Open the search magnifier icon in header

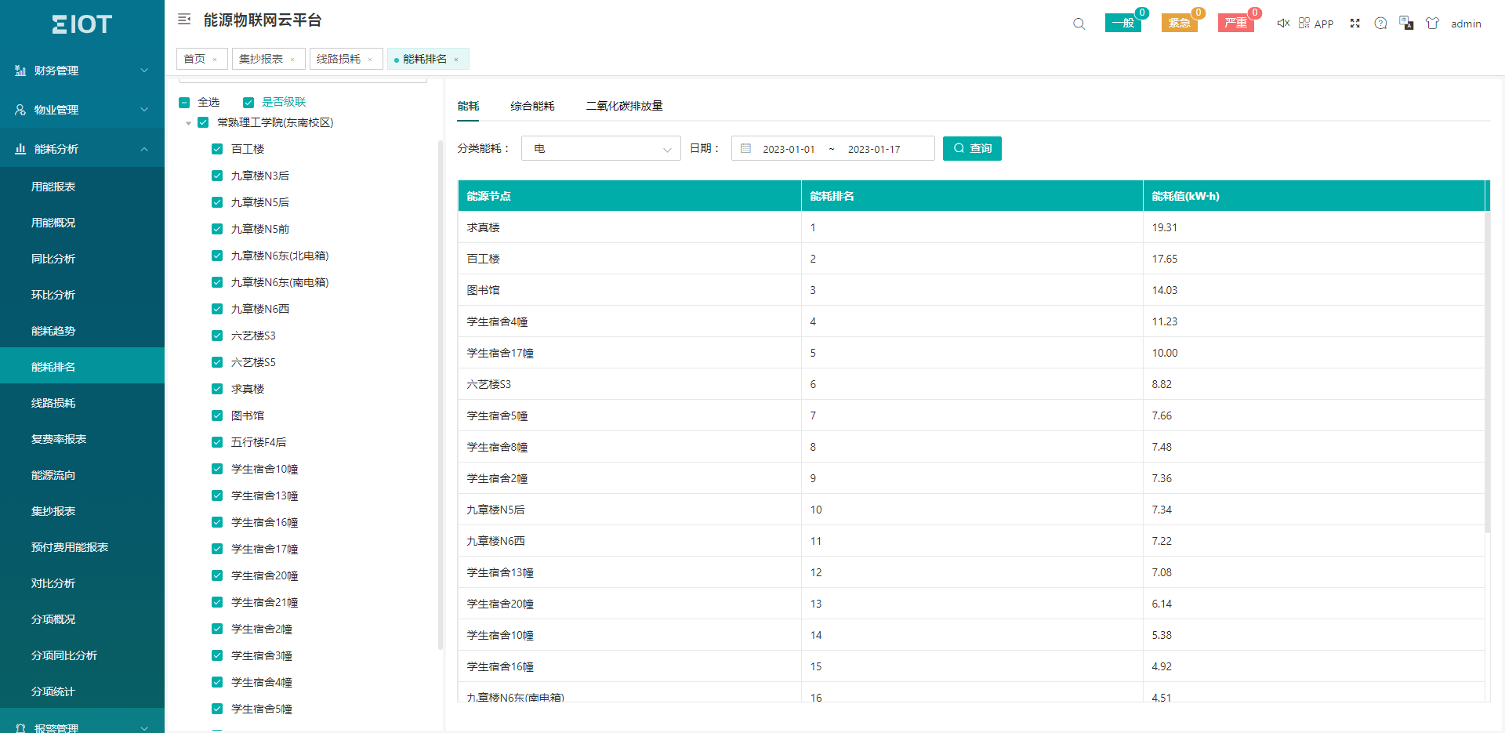point(1079,24)
